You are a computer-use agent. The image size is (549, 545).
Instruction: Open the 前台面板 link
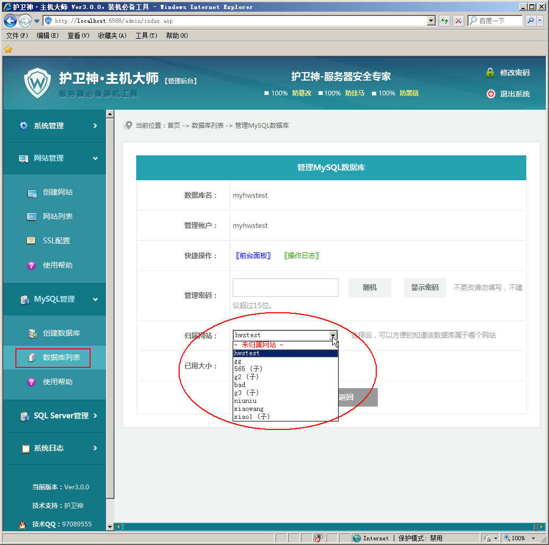click(x=253, y=256)
